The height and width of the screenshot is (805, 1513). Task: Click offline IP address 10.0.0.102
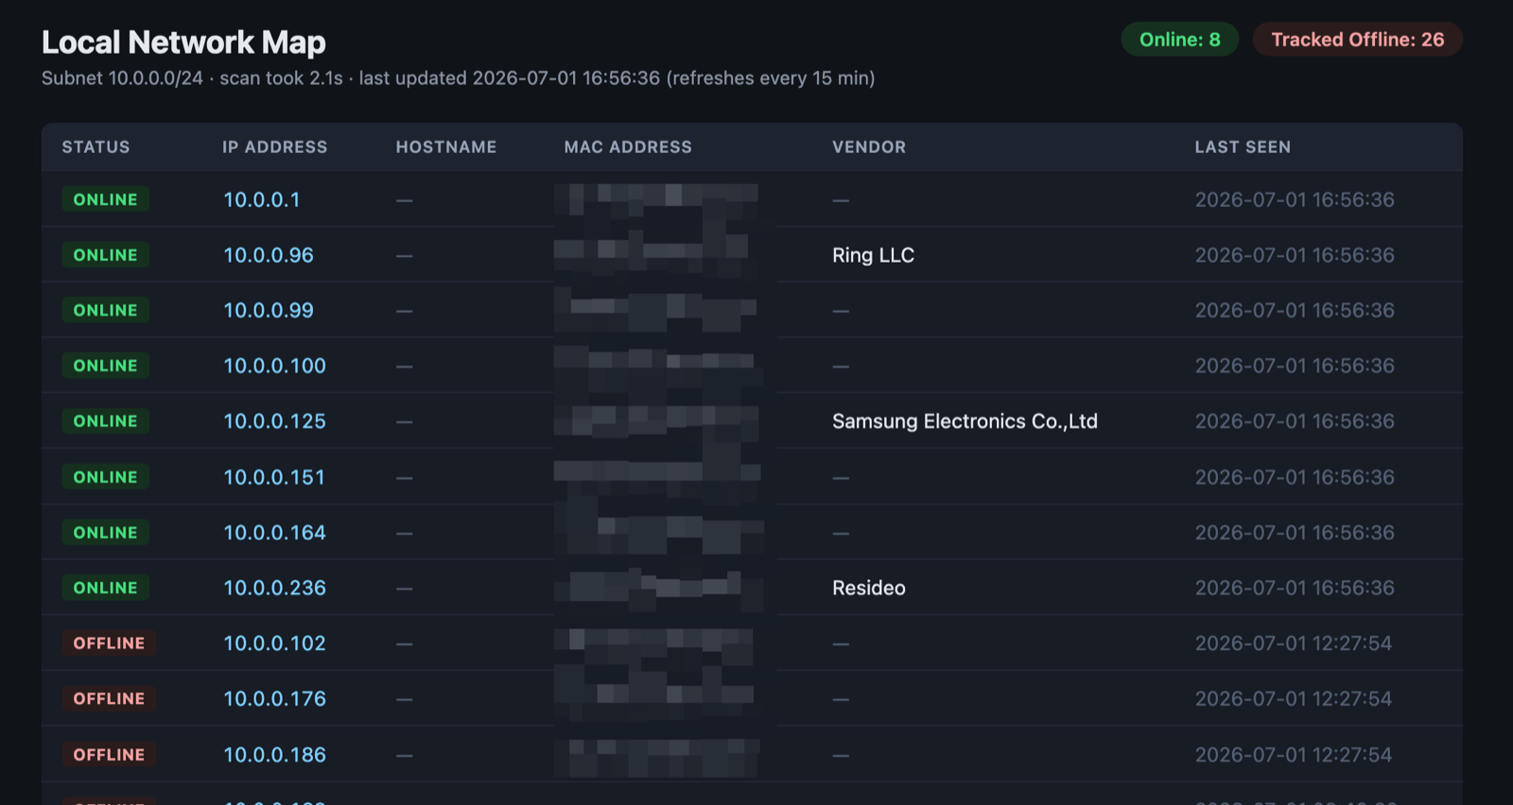pos(274,643)
